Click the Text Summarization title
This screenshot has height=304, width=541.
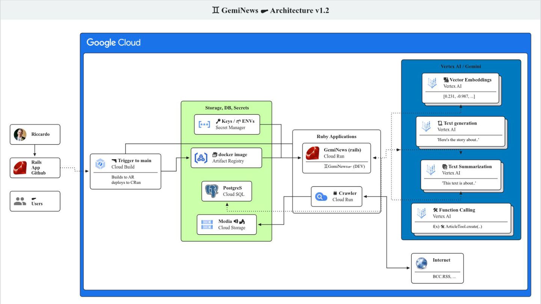click(467, 166)
